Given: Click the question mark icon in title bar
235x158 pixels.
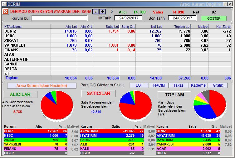Looking at the screenshot, I should point(5,4).
